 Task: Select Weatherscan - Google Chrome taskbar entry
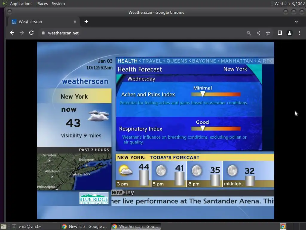tap(136, 226)
